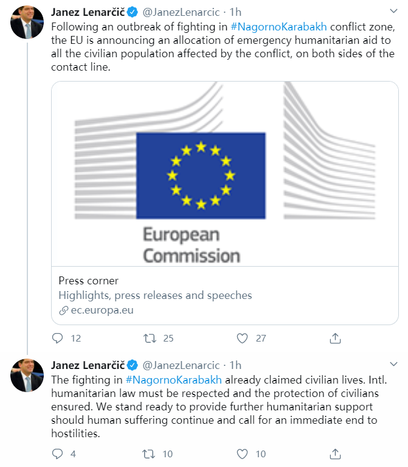Open #NagornoKarabakh hashtag in first tweet
The width and height of the screenshot is (408, 467).
coord(279,27)
